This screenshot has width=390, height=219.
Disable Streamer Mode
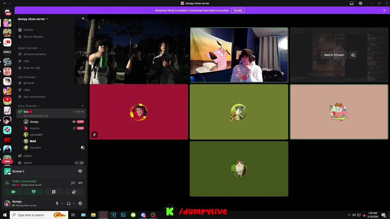pos(238,10)
